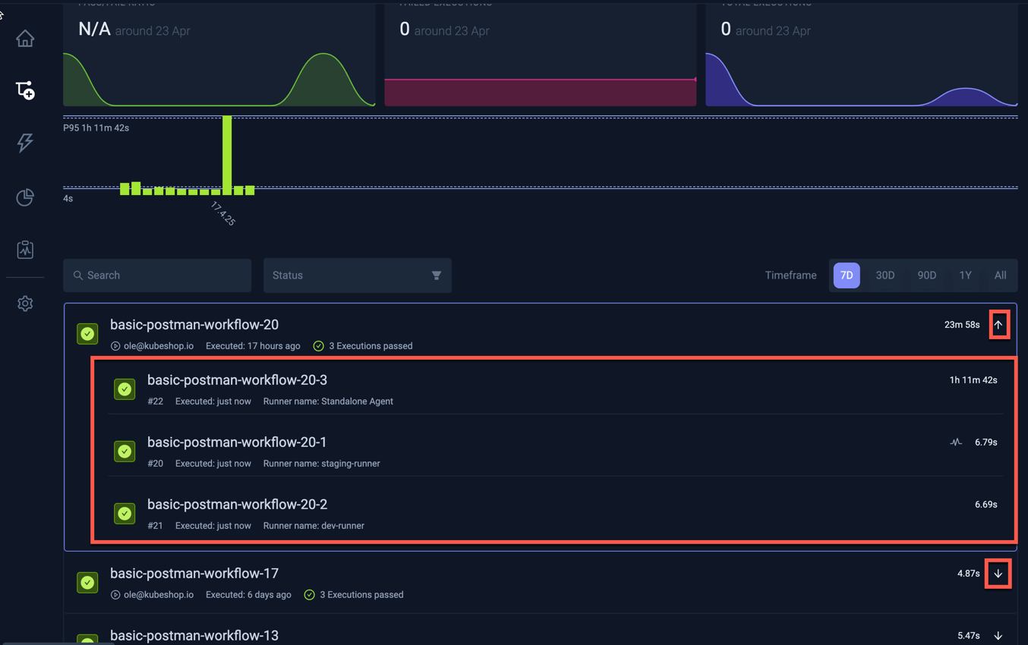Open basic-postman-workflow-20-1 execution
This screenshot has height=645, width=1028.
[237, 442]
